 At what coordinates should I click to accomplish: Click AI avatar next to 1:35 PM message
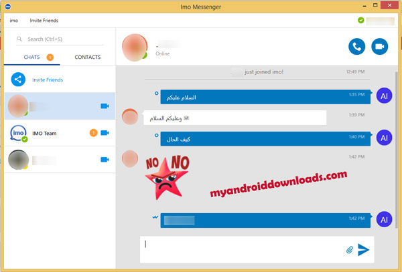(x=384, y=96)
